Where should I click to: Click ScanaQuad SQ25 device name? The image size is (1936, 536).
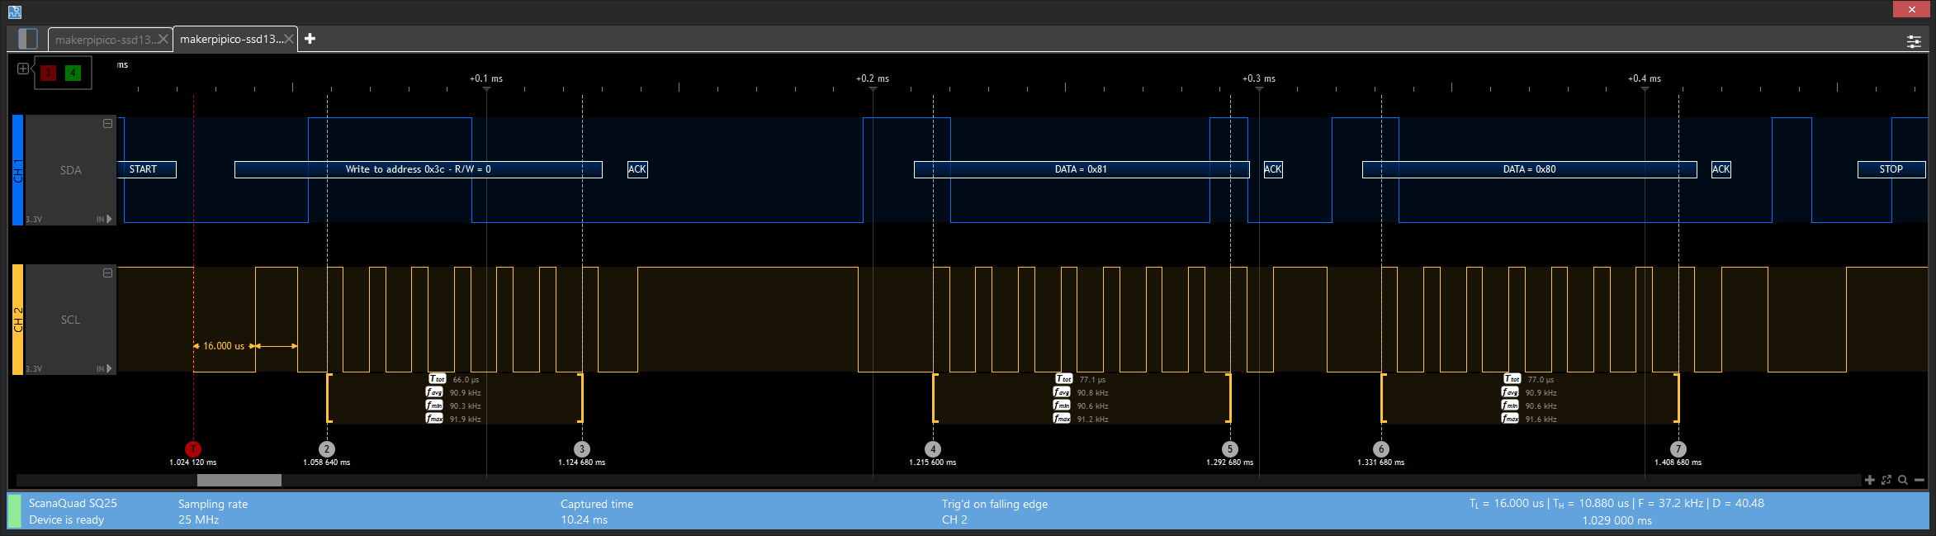[73, 503]
